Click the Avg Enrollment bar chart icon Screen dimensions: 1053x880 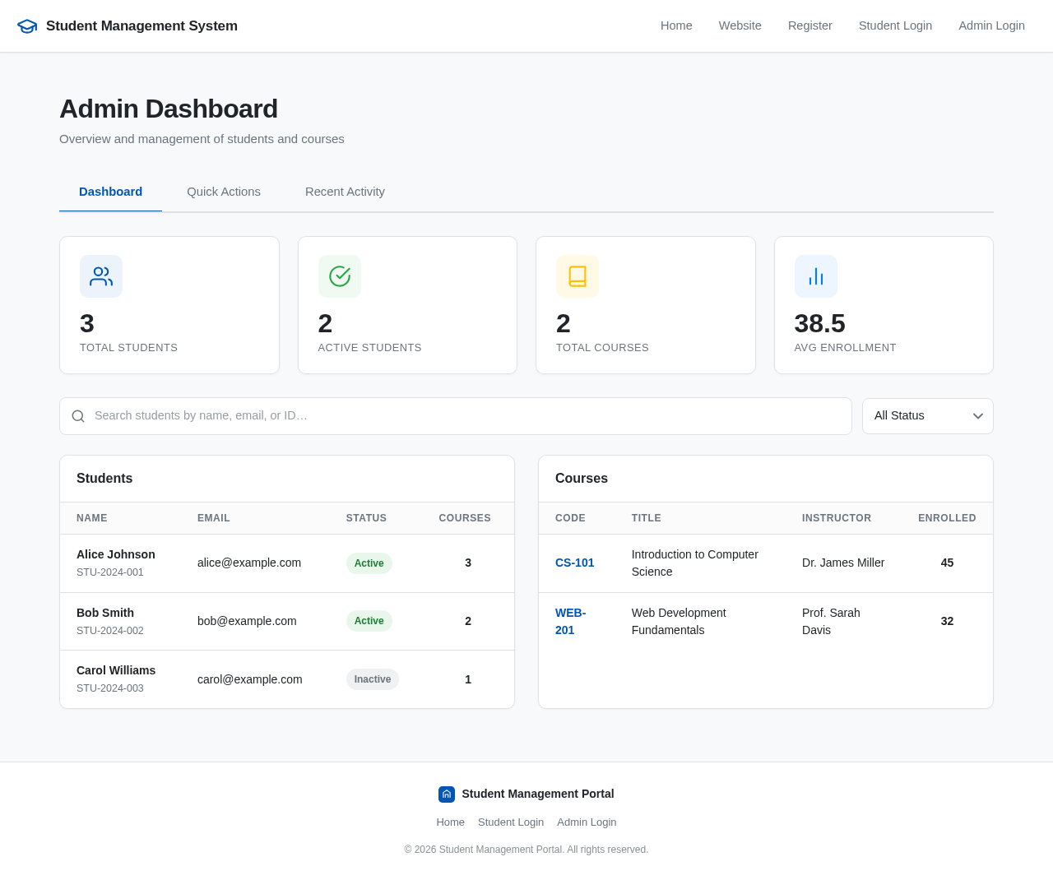(816, 276)
